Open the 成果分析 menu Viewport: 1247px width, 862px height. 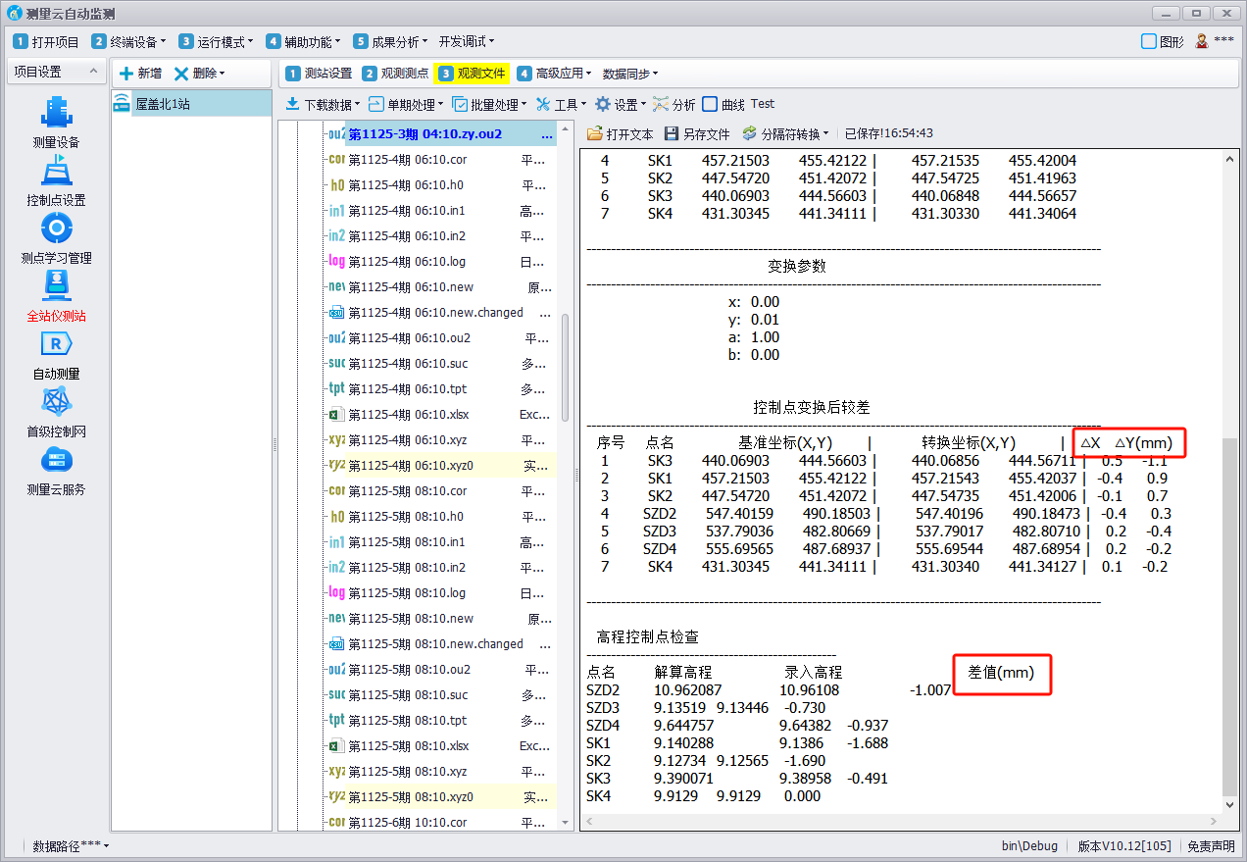click(391, 42)
